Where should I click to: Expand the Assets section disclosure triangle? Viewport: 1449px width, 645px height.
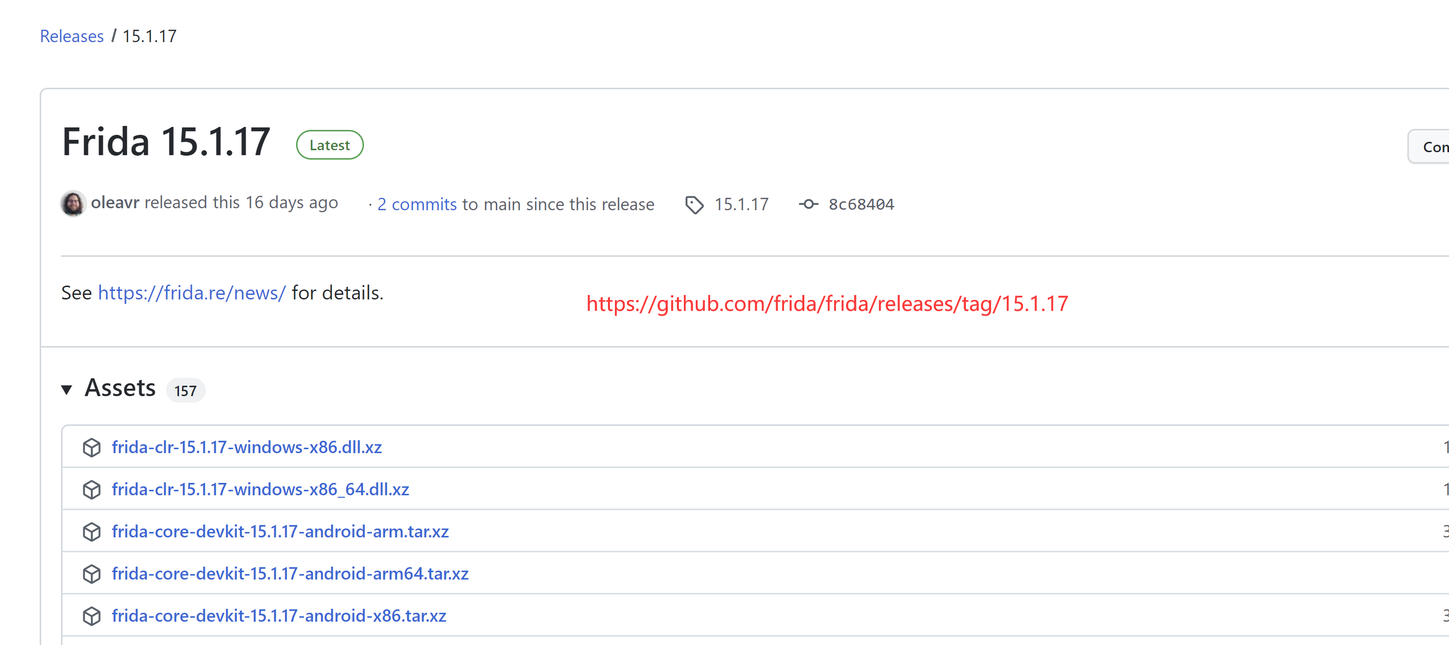(70, 389)
